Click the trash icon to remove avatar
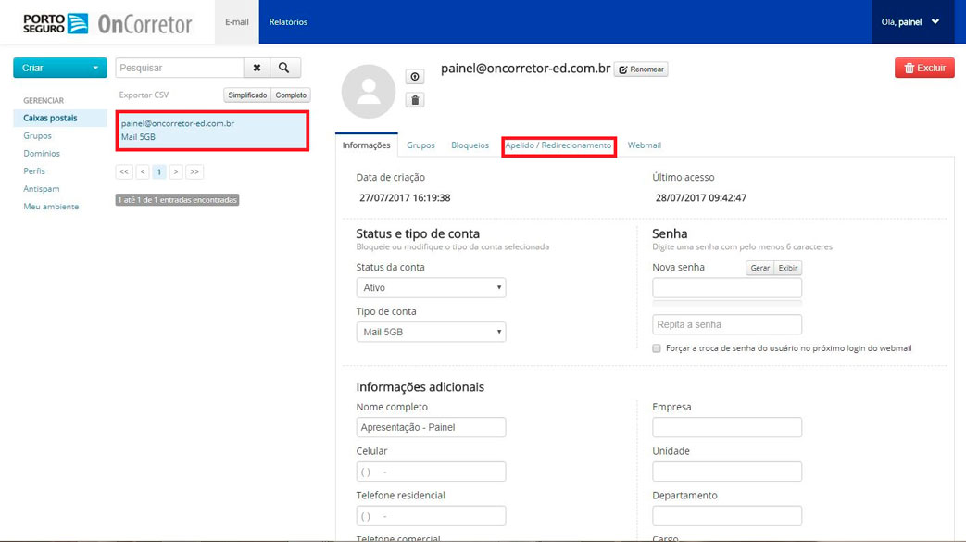The height and width of the screenshot is (542, 966). tap(415, 100)
